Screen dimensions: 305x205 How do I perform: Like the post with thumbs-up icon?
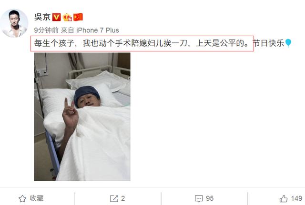point(284,199)
